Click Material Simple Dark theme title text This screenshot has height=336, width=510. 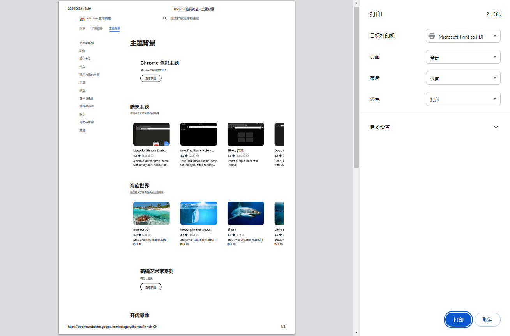coord(150,151)
